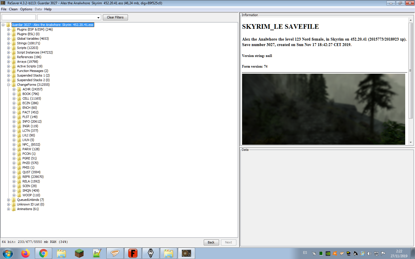Screen dimensions: 415x259
Task: Select the "SCEN (29)" row
Action: [29, 186]
